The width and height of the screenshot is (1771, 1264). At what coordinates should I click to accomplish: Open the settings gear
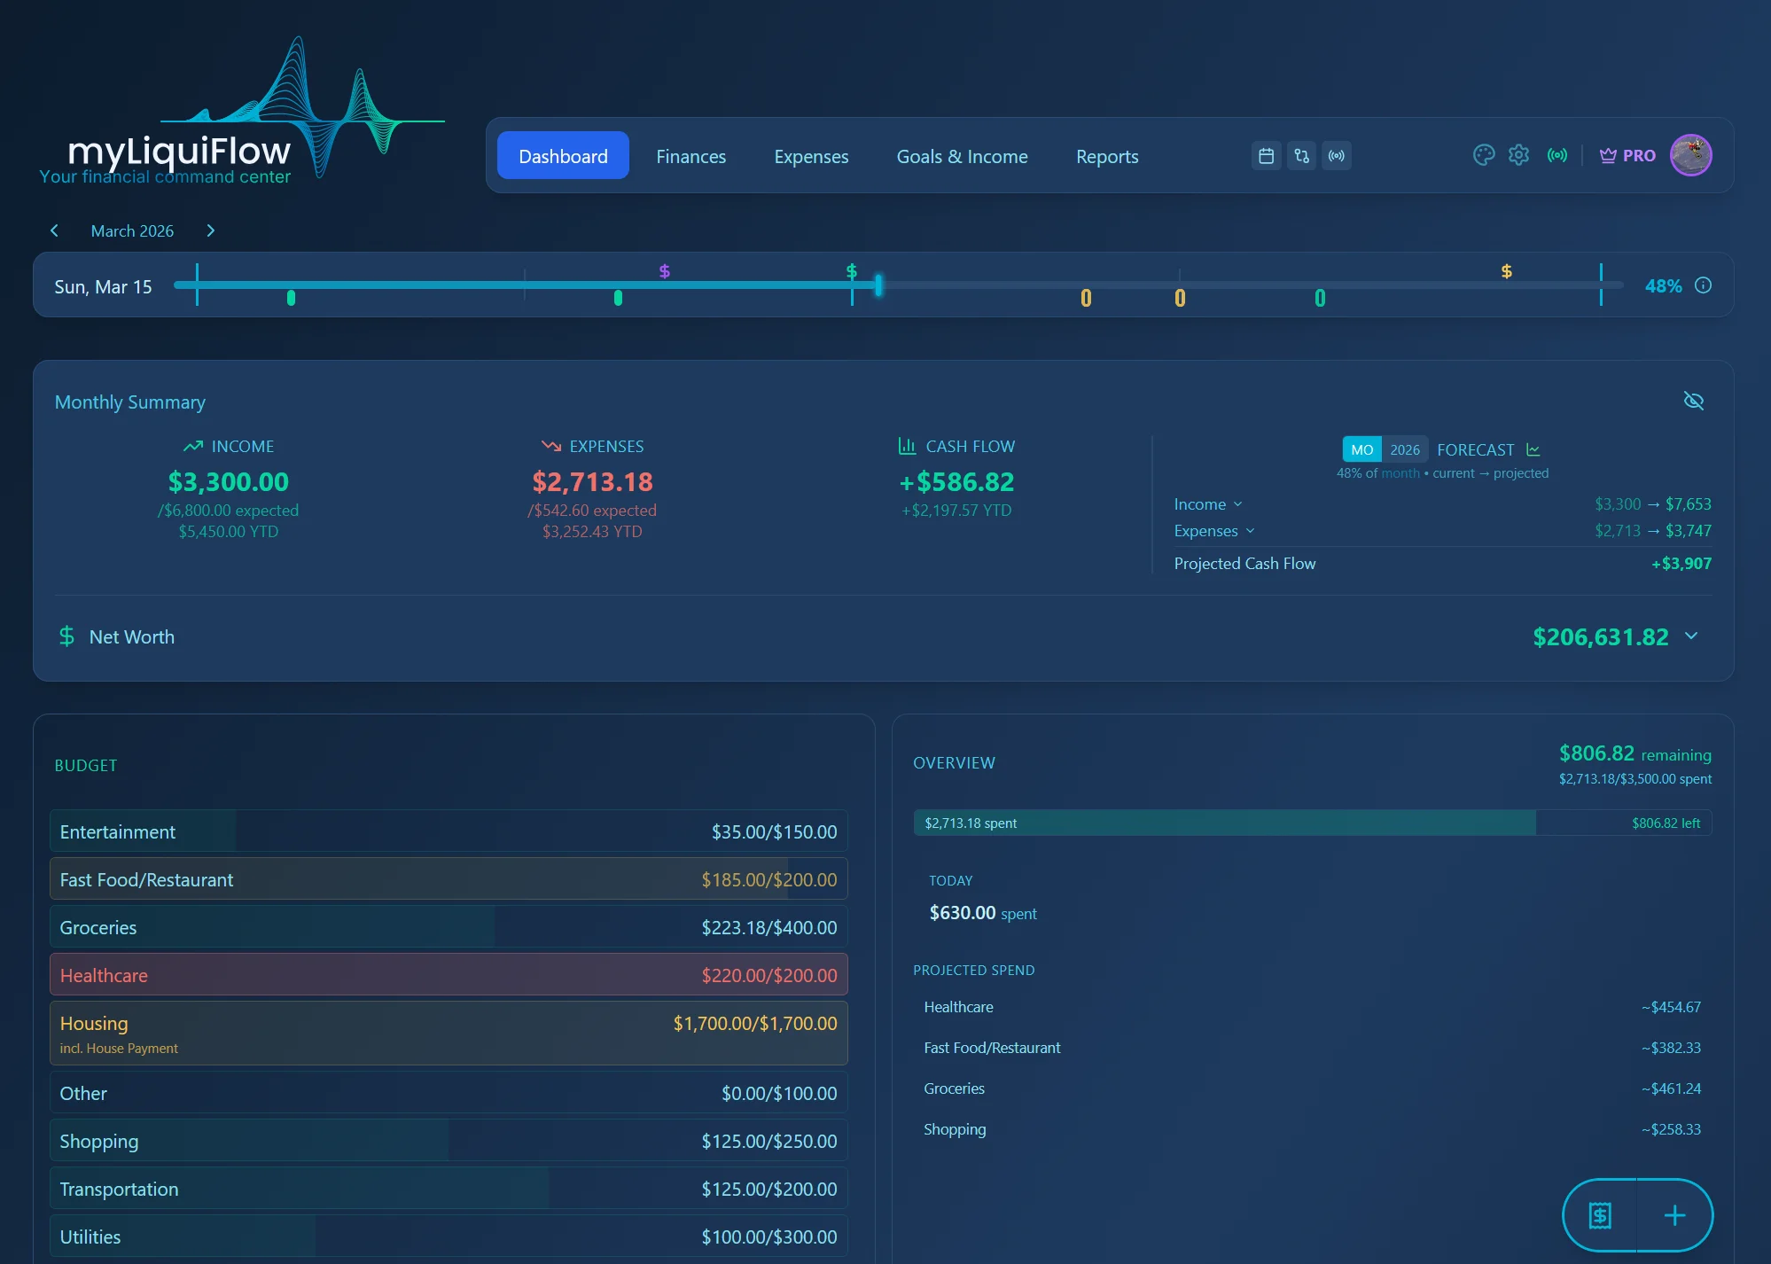point(1518,154)
